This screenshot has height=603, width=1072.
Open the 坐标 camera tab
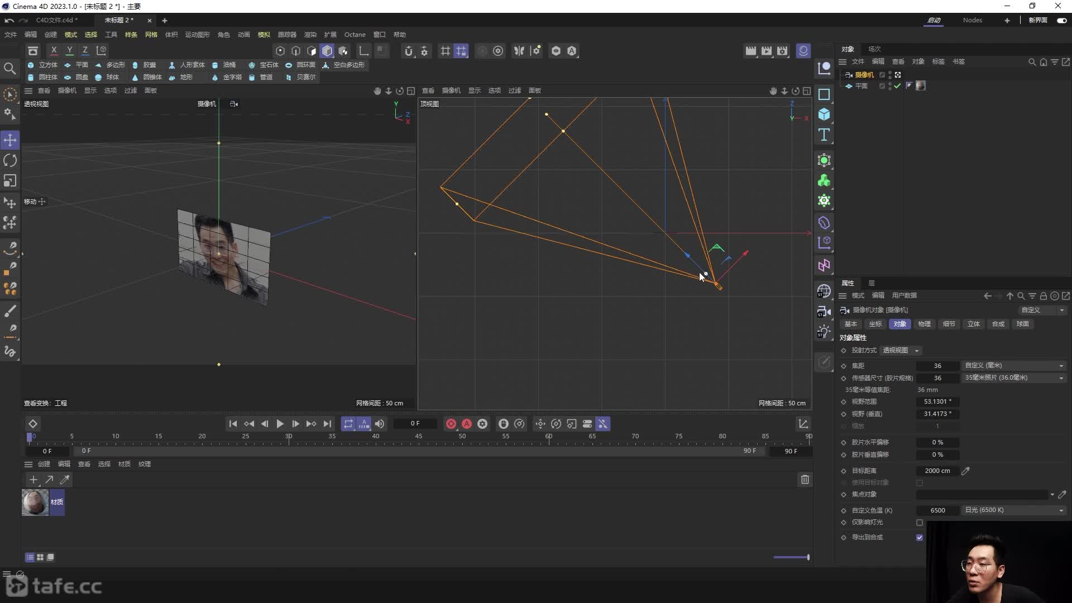click(x=875, y=324)
